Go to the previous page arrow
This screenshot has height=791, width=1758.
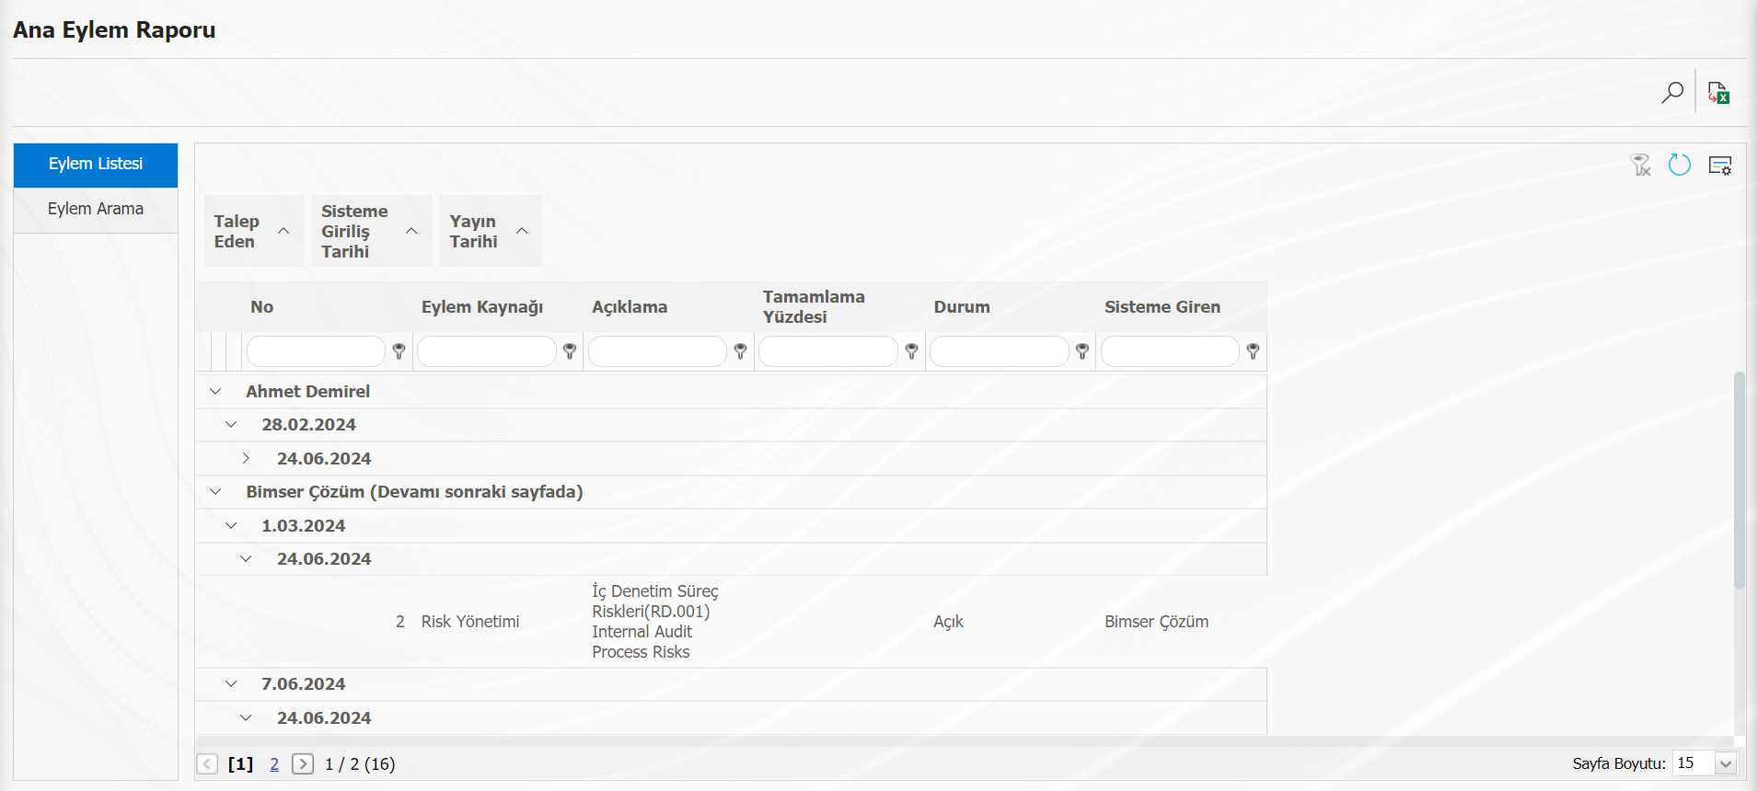point(207,763)
